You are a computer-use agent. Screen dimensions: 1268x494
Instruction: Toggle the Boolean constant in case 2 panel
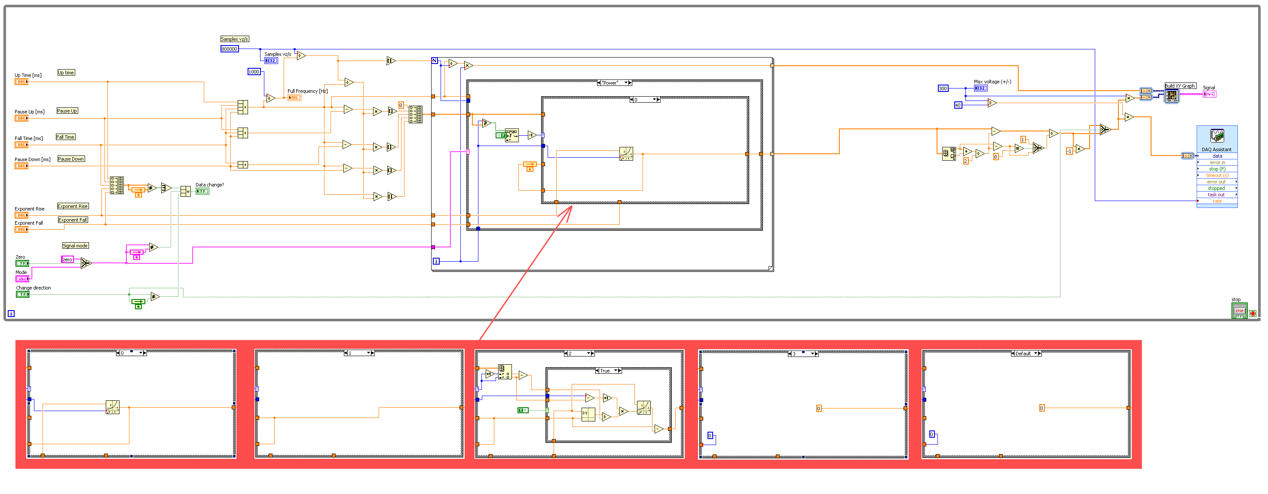523,410
